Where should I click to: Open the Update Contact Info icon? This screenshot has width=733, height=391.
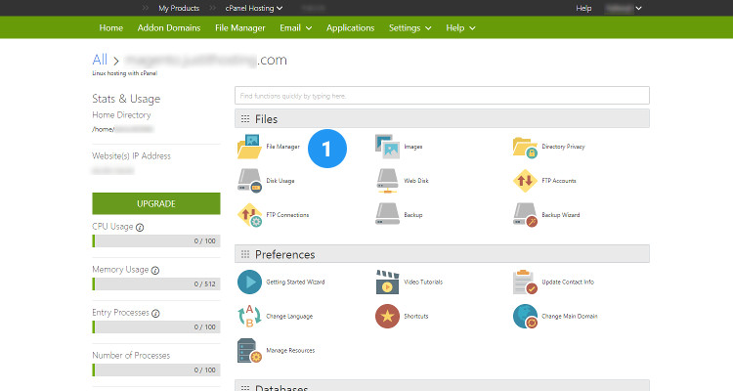pos(525,282)
